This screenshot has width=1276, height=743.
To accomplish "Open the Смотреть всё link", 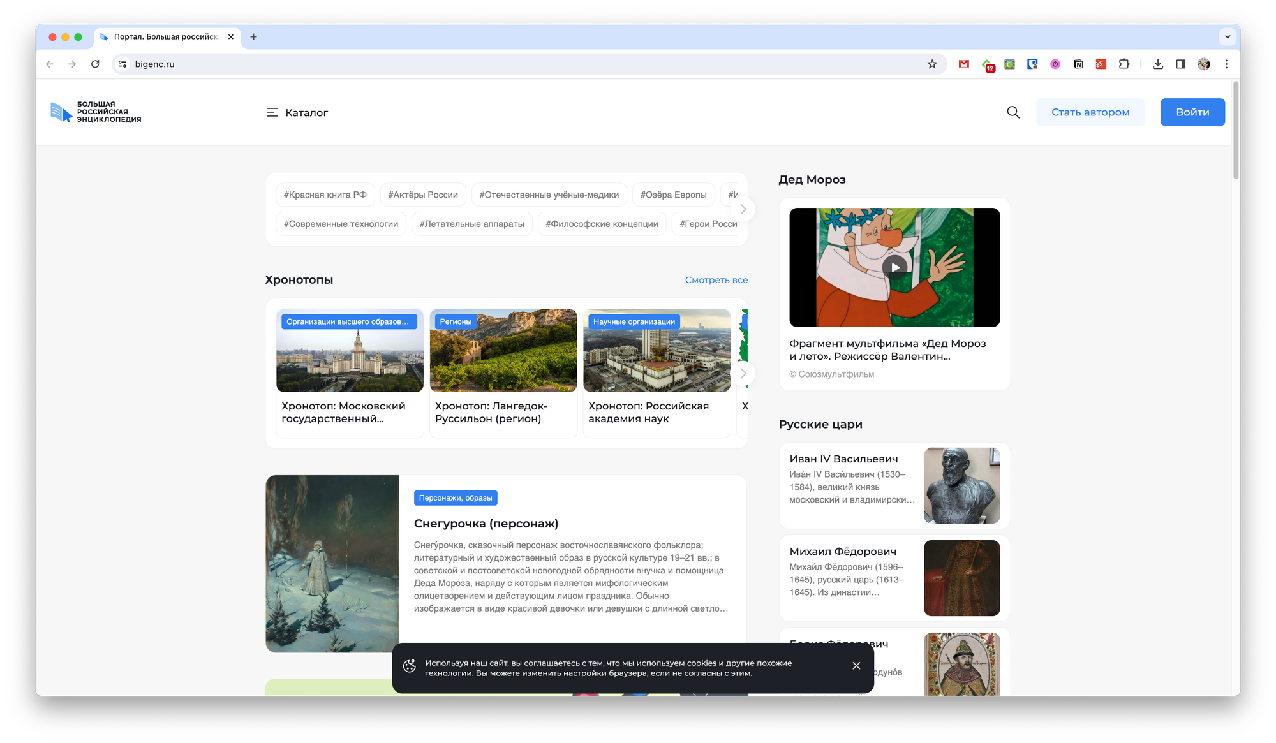I will (x=716, y=280).
